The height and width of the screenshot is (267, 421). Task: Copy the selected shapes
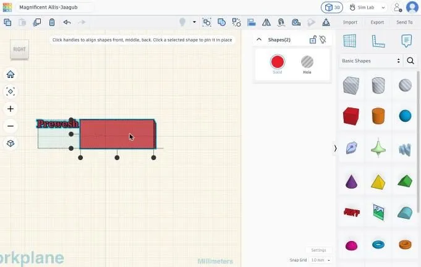coord(7,22)
